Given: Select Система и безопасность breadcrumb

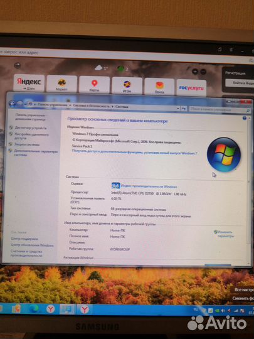Looking at the screenshot, I should [x=91, y=105].
